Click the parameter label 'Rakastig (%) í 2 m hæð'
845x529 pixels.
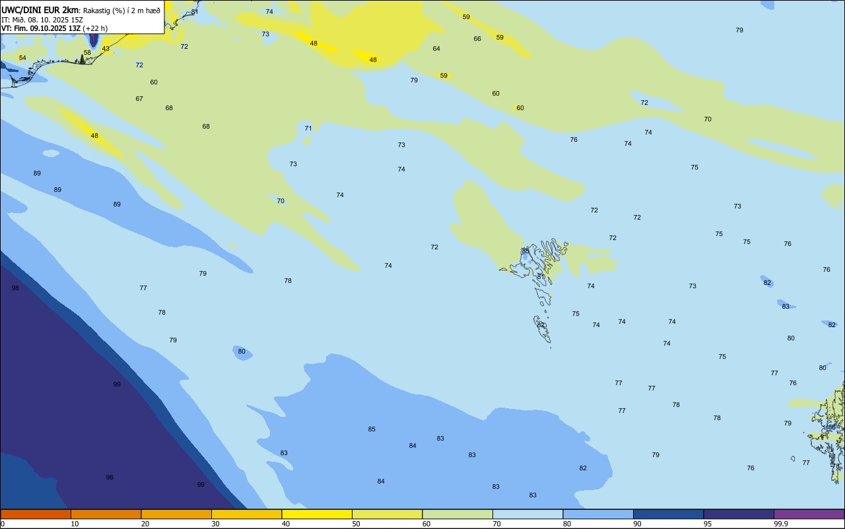pyautogui.click(x=121, y=11)
